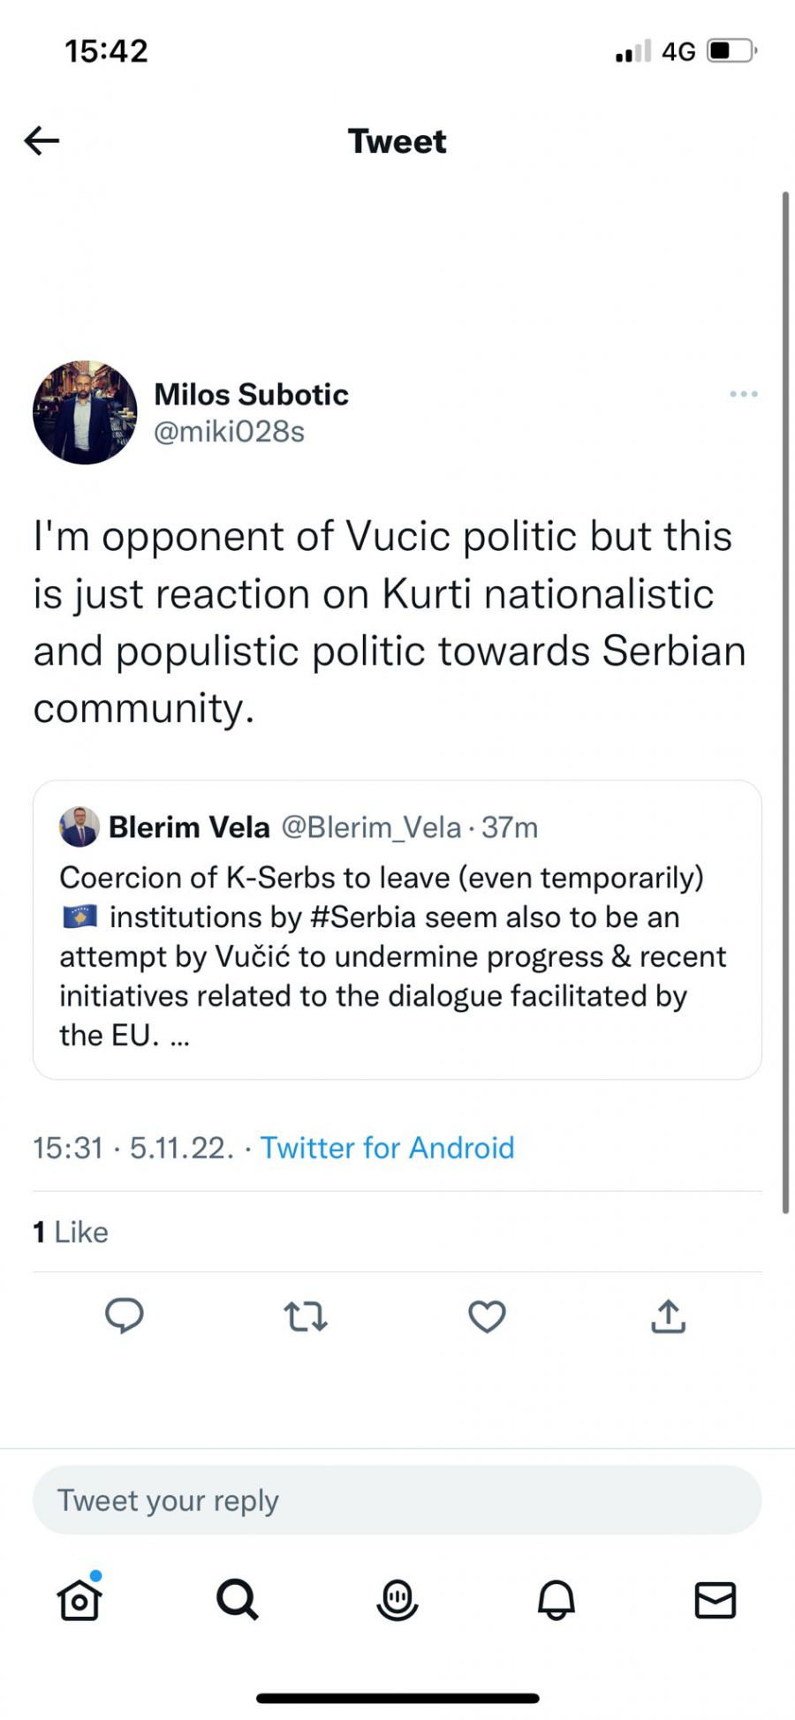Open tweet options with the three-dot menu
The image size is (795, 1720).
click(743, 395)
